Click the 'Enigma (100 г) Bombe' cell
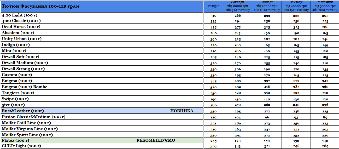This screenshot has height=149, width=339. pyautogui.click(x=102, y=87)
